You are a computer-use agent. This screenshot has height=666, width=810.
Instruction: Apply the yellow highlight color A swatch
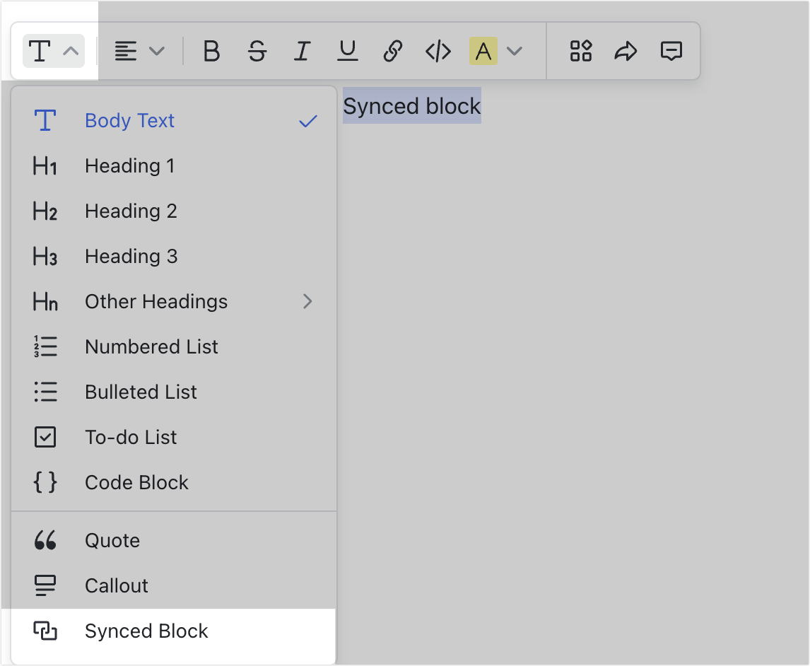(483, 51)
